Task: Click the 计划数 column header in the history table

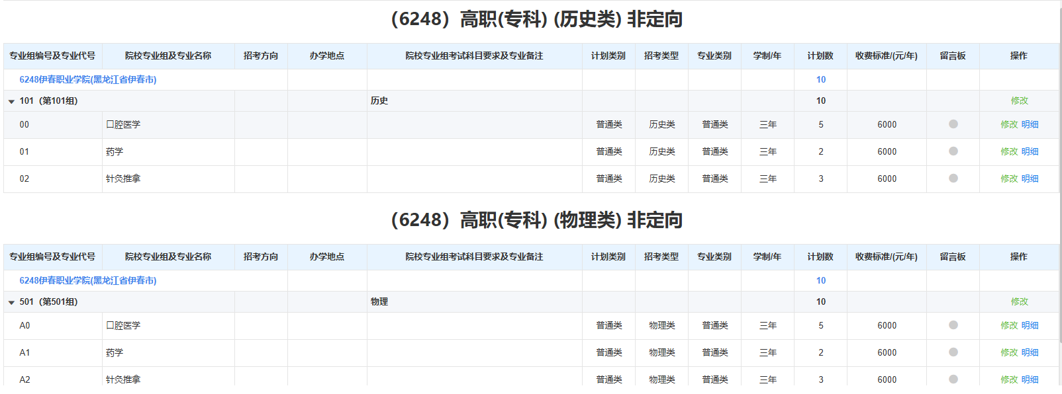Action: pos(820,56)
